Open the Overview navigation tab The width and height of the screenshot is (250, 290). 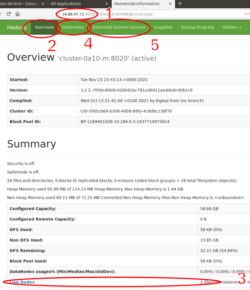(x=44, y=27)
